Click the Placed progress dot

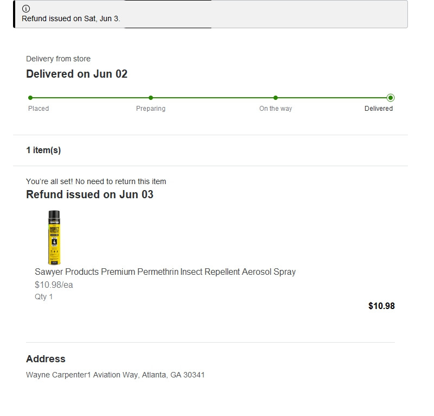(30, 98)
